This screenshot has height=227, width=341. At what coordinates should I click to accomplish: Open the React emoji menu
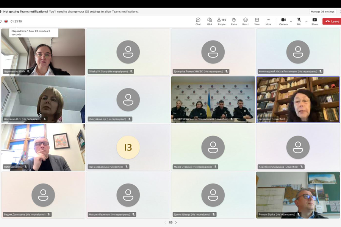(245, 21)
